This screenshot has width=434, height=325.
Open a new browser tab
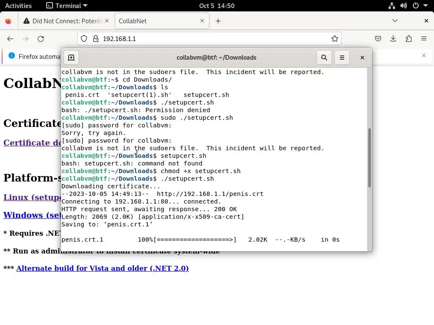[x=218, y=21]
